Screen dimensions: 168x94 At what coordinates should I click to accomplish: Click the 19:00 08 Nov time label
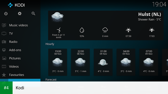[x=58, y=52]
